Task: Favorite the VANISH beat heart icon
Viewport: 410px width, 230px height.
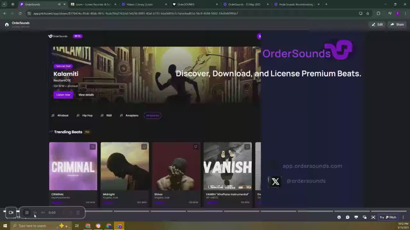Action: 247,147
